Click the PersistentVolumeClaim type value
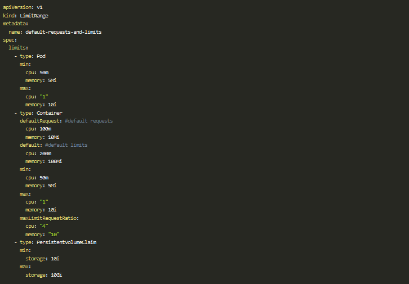 [x=66, y=242]
